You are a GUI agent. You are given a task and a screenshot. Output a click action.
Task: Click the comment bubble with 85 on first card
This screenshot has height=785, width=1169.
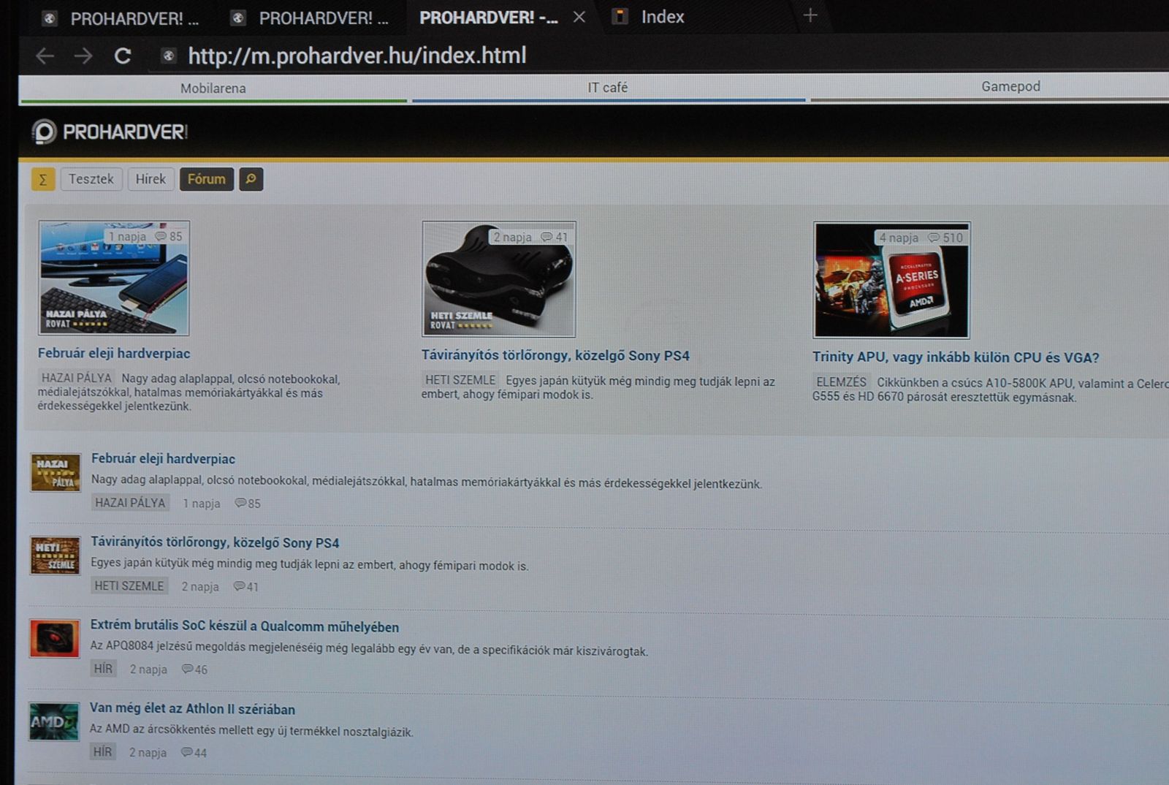[x=169, y=237]
